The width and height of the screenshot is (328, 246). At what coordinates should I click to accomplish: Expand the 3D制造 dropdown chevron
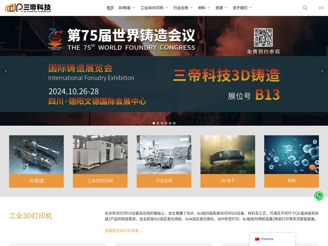[x=133, y=8]
